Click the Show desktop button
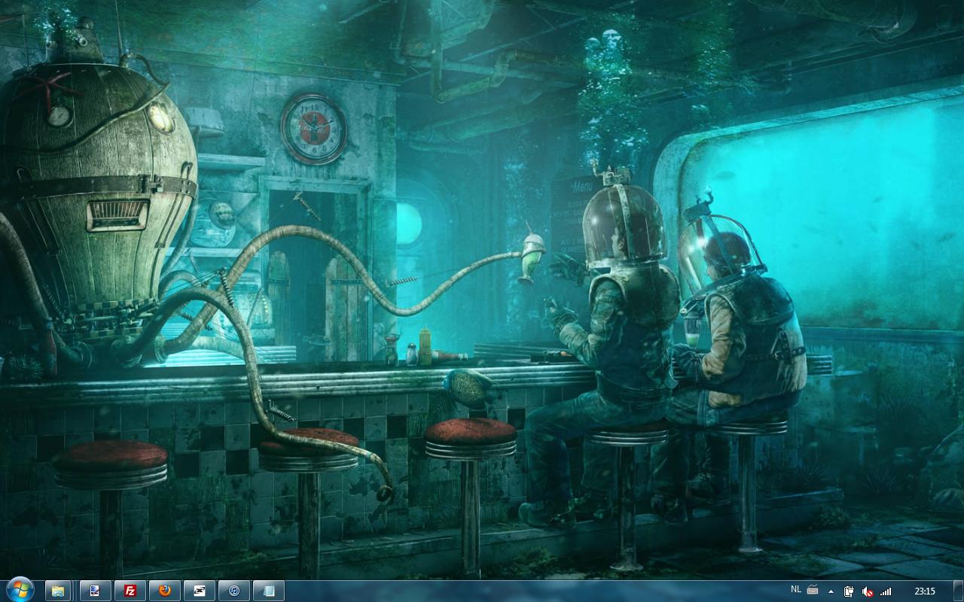 (x=958, y=591)
